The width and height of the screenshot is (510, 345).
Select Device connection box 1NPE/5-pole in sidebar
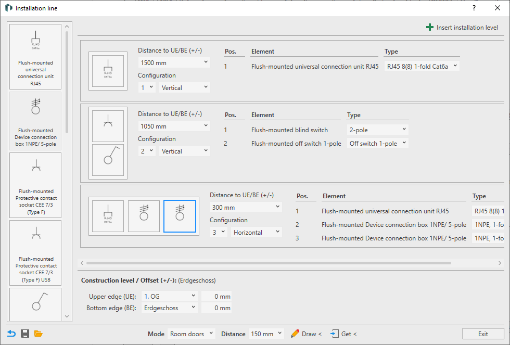click(x=35, y=121)
